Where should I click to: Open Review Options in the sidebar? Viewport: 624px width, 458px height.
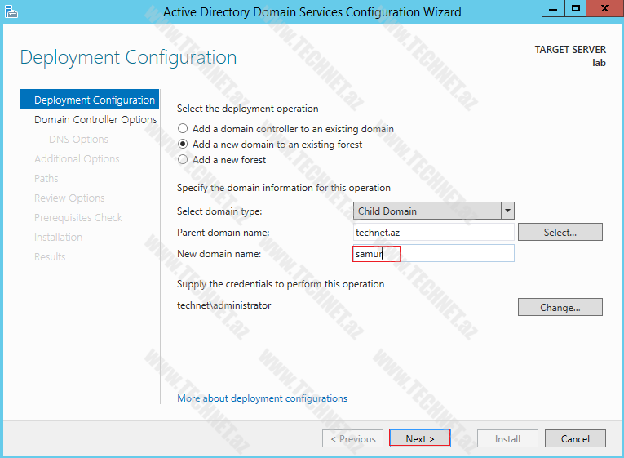[69, 198]
